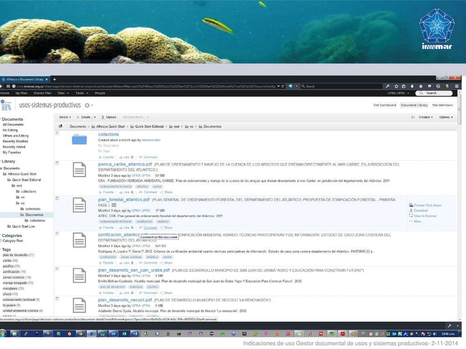
Task: Switch to Site Members
Action: click(442, 105)
